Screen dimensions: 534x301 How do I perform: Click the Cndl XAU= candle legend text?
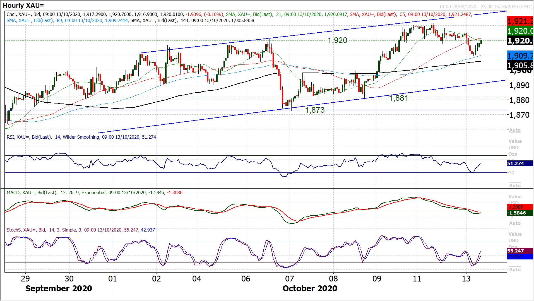(x=115, y=14)
